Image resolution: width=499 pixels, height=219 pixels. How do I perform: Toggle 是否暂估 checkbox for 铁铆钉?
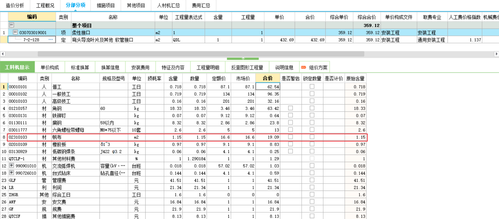click(291, 115)
